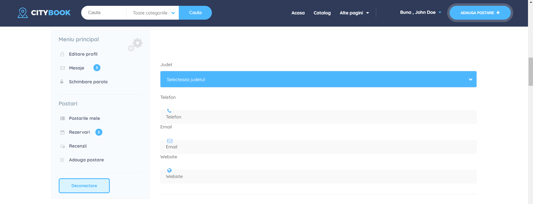This screenshot has height=204, width=533.
Task: Click the Deconectare button
Action: pos(84,186)
